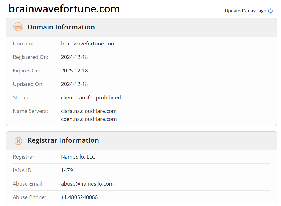Click the coen.ns.cloudflare.com name server
Viewport: 281px width, 206px height.
[x=89, y=119]
